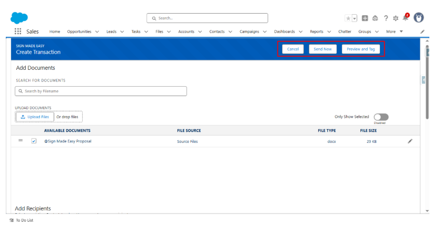Viewport: 442px width, 230px height.
Task: Click the scroll down arrow of the page
Action: (427, 211)
